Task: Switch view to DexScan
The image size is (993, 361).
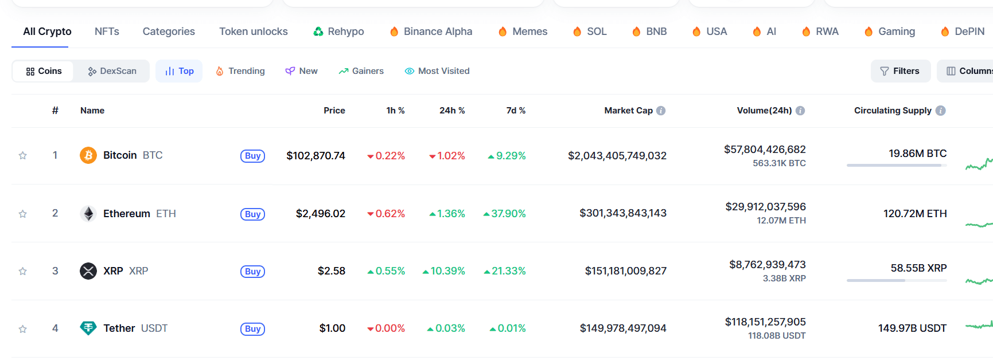Action: click(x=112, y=70)
